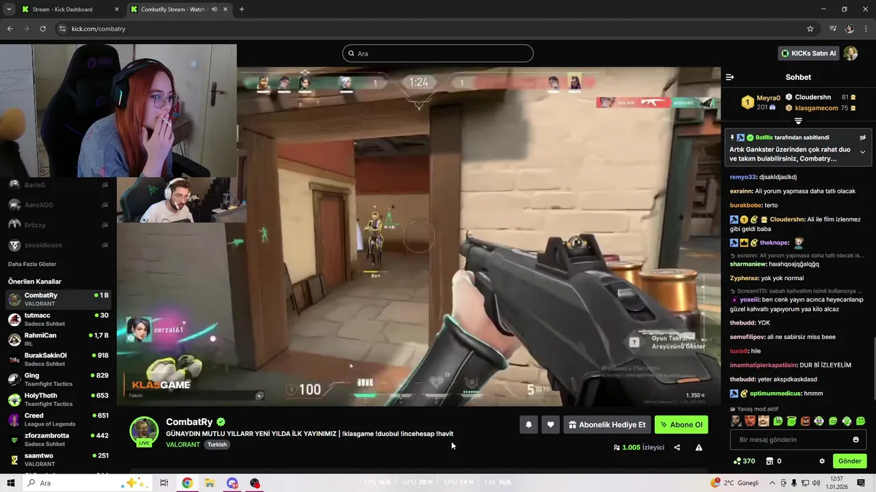Viewport: 876px width, 492px height.
Task: Open chat settings gear icon
Action: tap(822, 461)
